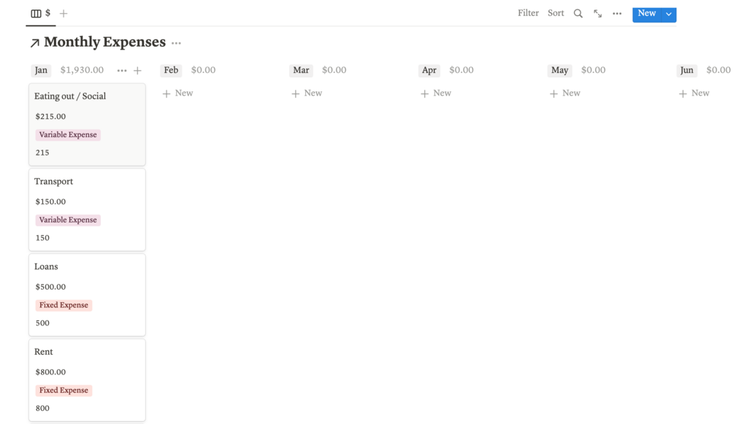Add new card under Jun
734x424 pixels.
pyautogui.click(x=695, y=93)
